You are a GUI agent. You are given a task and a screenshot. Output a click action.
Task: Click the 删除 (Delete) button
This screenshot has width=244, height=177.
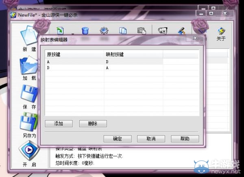pyautogui.click(x=93, y=123)
